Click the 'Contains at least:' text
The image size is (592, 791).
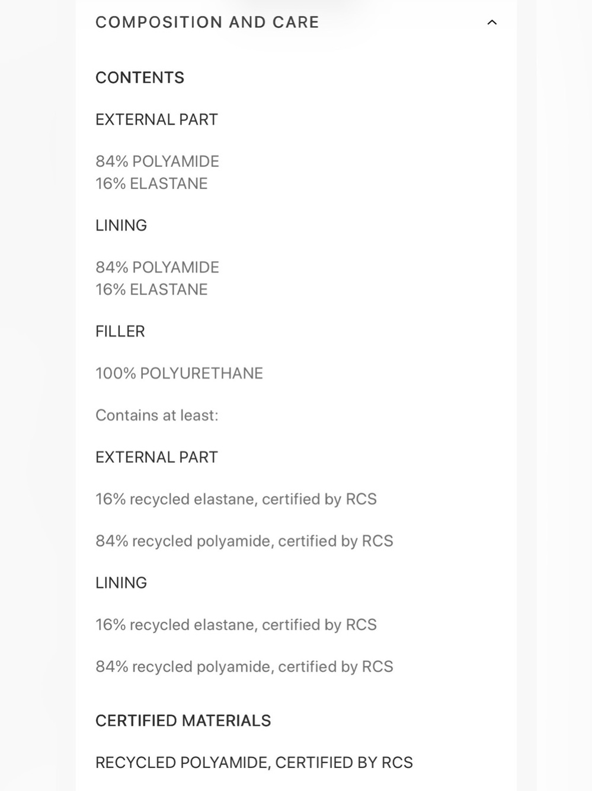[x=157, y=415]
